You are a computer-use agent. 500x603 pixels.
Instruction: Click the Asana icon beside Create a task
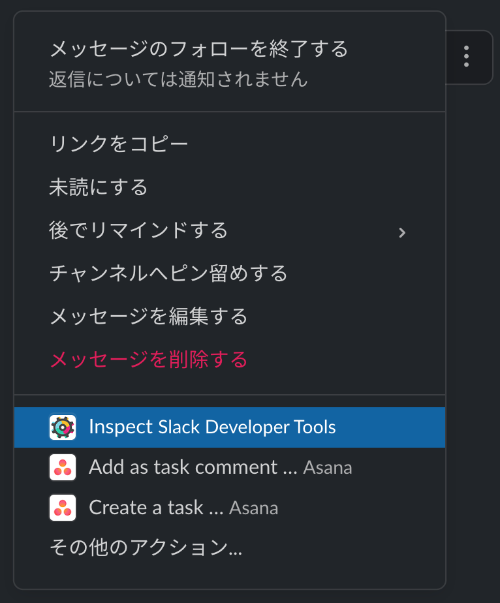click(63, 508)
